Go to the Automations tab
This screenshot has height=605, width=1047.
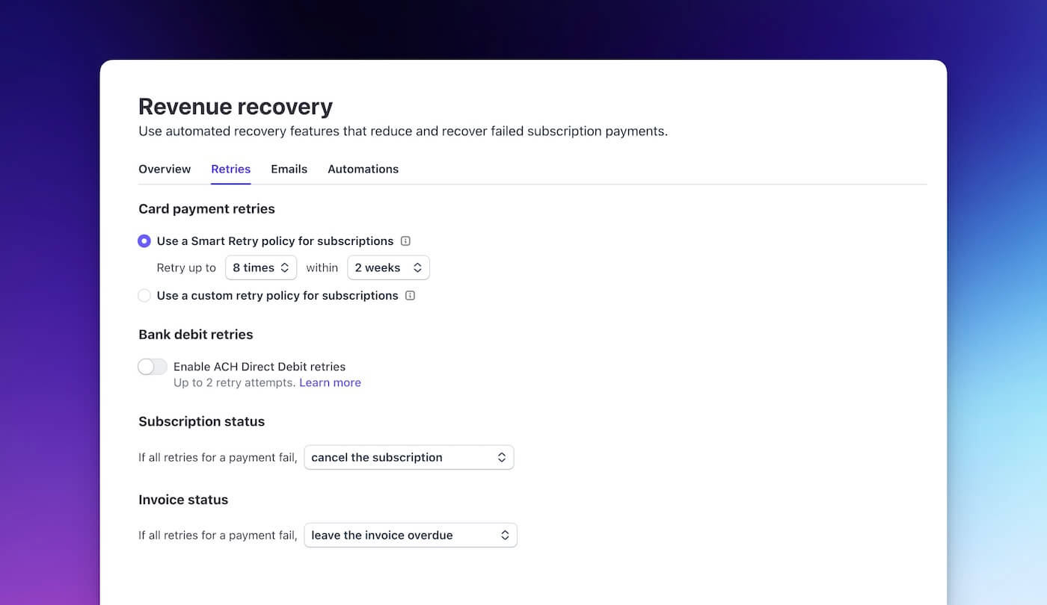(x=363, y=169)
